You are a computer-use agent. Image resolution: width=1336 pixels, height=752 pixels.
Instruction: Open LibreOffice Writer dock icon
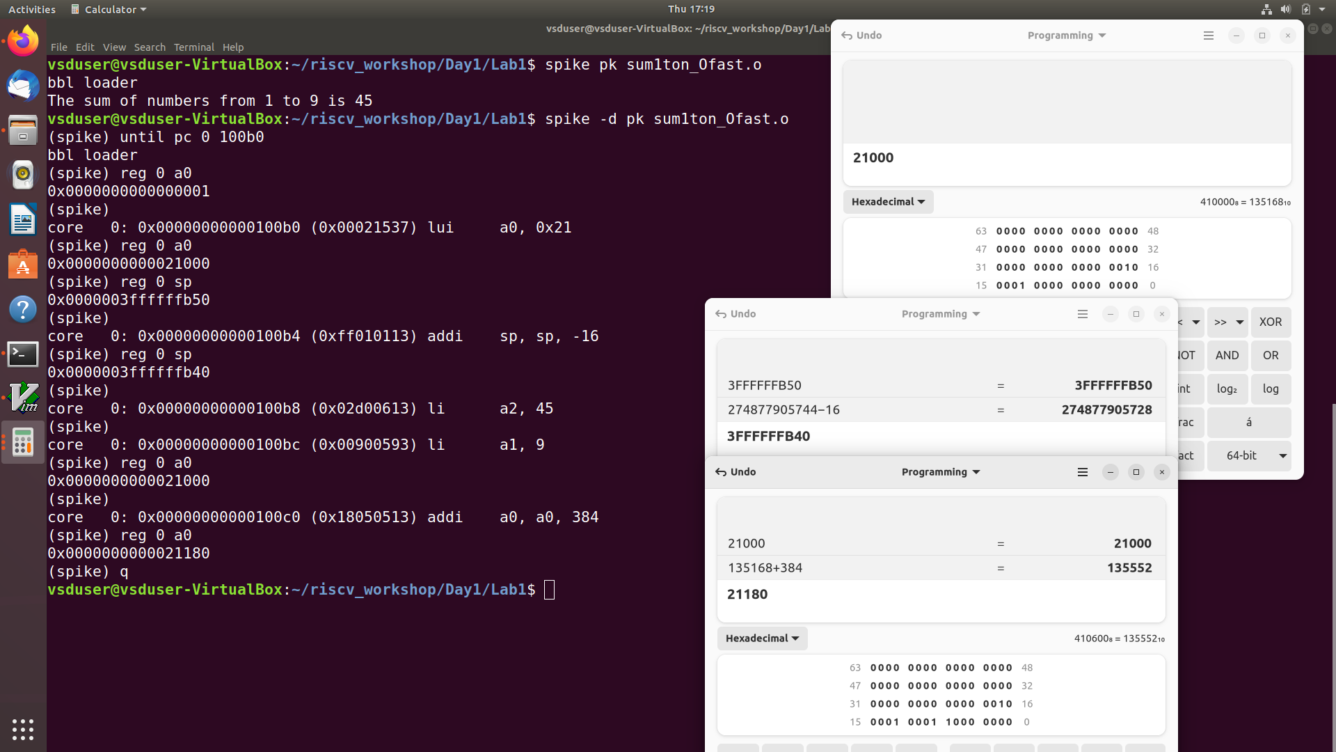tap(23, 220)
